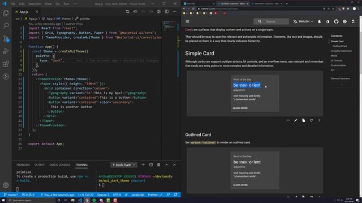Open the Extensions view
The height and width of the screenshot is (203, 362).
pos(6,64)
